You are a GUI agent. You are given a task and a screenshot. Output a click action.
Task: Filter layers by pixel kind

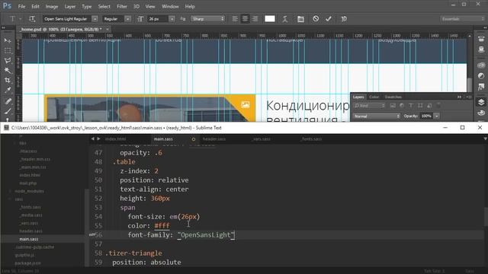(x=393, y=106)
